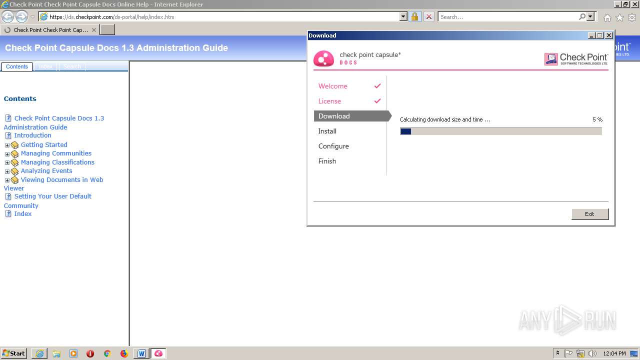Click the Exit button in Download dialog
Image resolution: width=640 pixels, height=360 pixels.
click(x=590, y=214)
